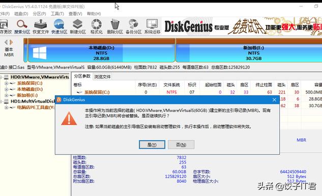Expand 新加卷(E:) tree node
Screen dimensions: 322x196
(6, 95)
